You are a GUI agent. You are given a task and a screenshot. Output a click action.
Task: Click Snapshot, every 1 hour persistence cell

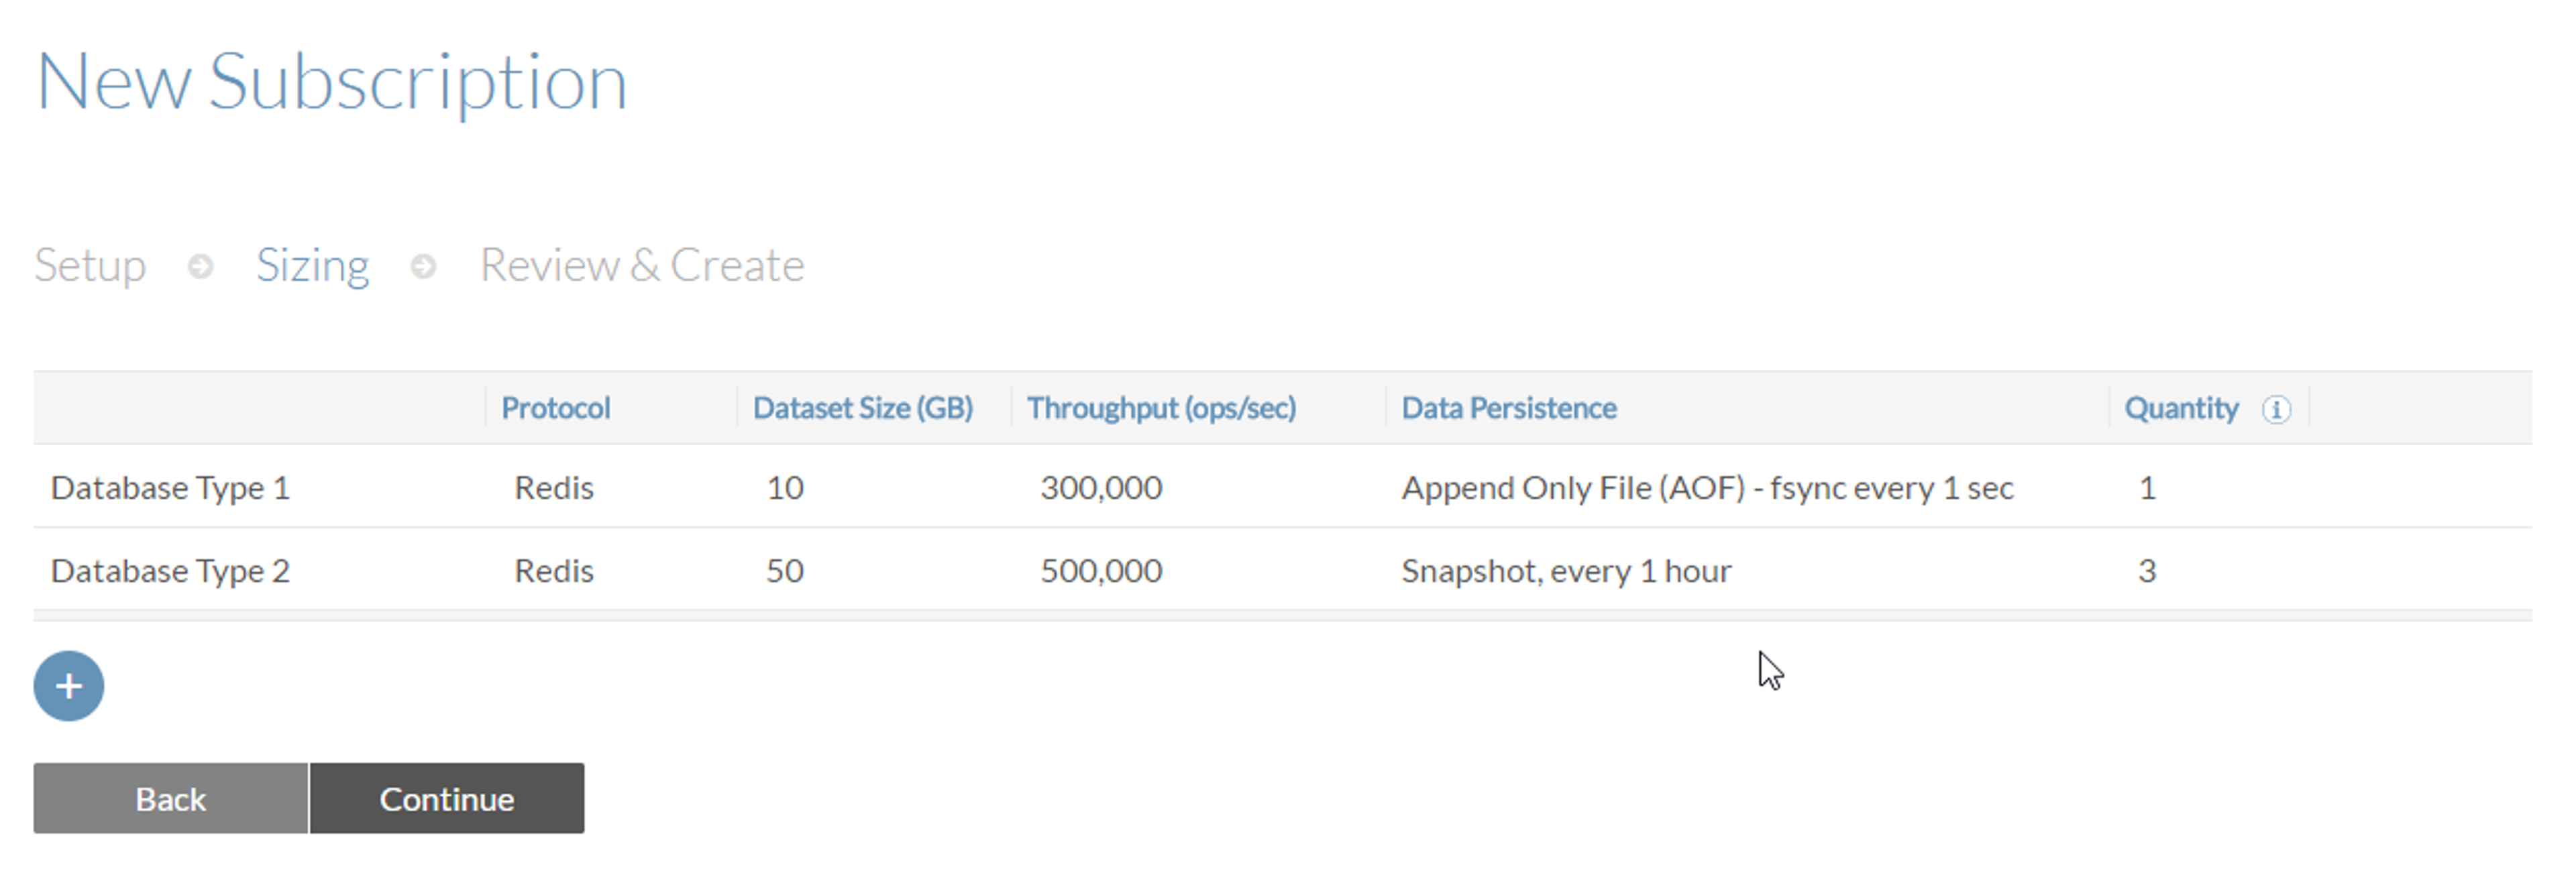(x=1565, y=571)
